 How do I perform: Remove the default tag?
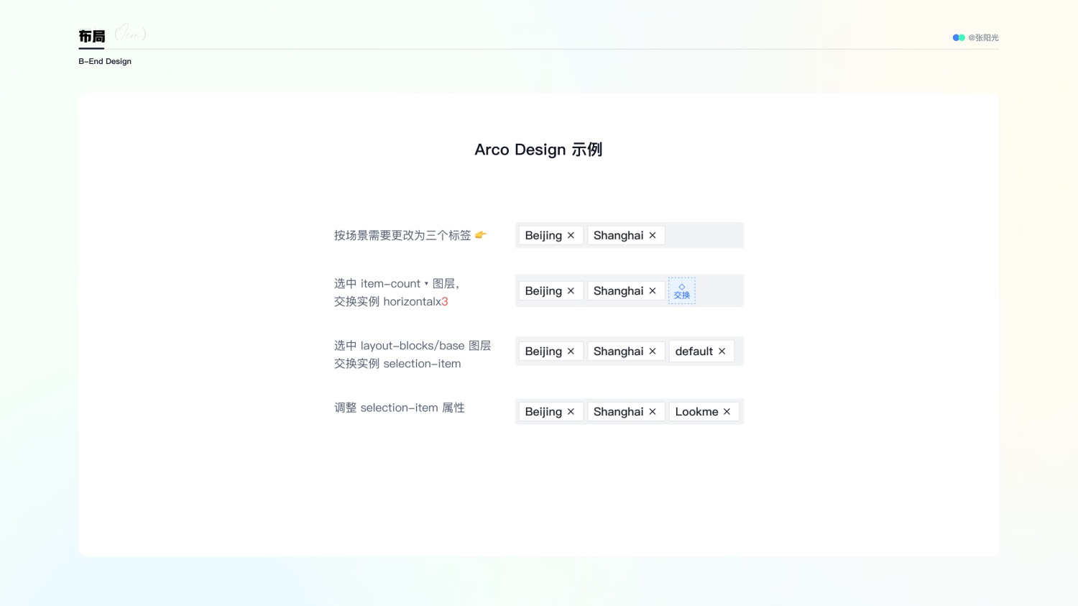[x=722, y=352]
